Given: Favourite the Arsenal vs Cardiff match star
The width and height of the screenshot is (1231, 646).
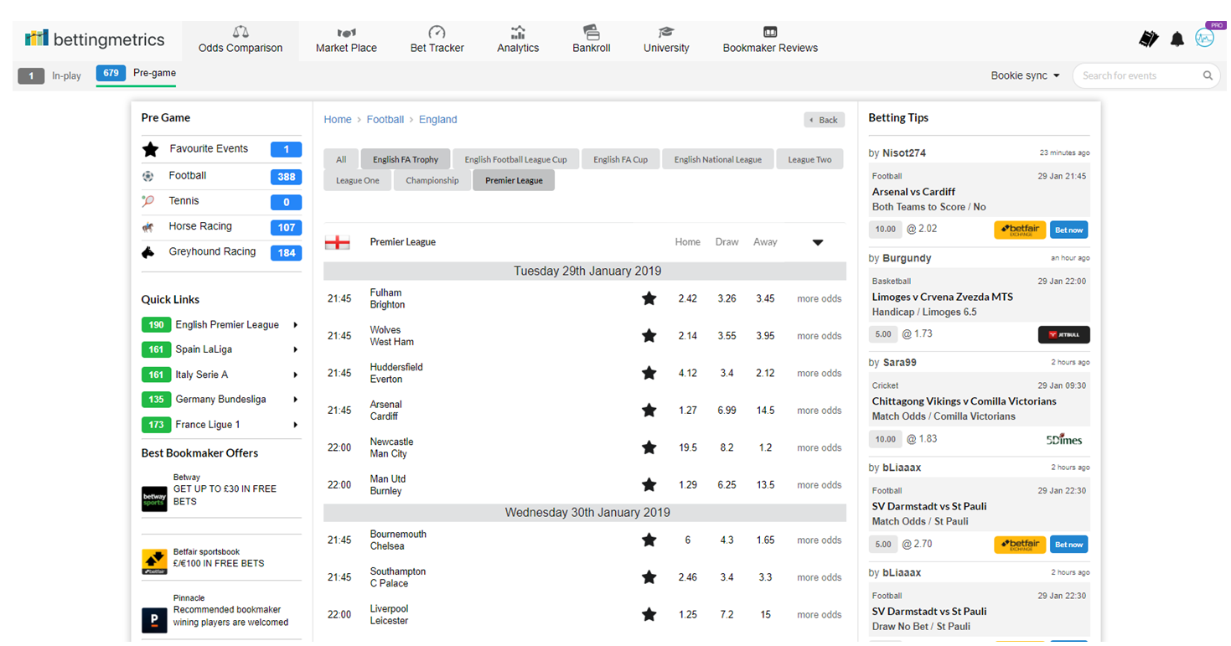Looking at the screenshot, I should pos(649,411).
